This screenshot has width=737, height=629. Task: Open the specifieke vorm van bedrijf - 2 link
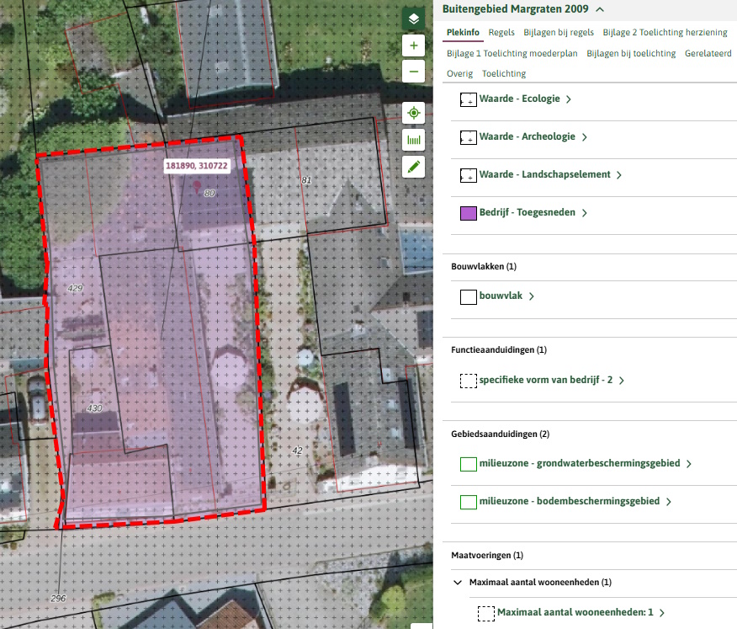(546, 380)
